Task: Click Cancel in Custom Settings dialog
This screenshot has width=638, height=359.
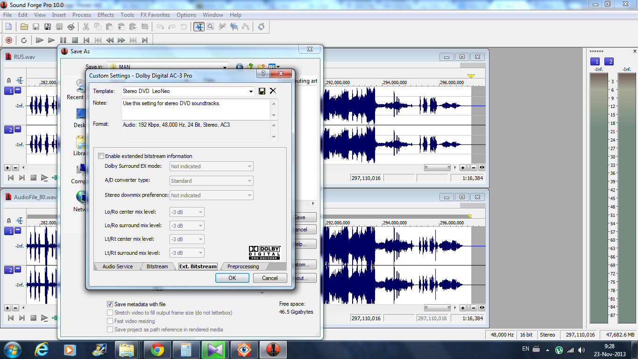Action: (x=270, y=278)
